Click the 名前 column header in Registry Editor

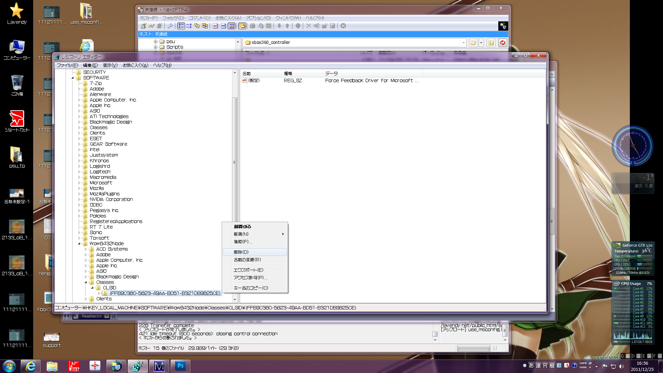click(x=261, y=74)
